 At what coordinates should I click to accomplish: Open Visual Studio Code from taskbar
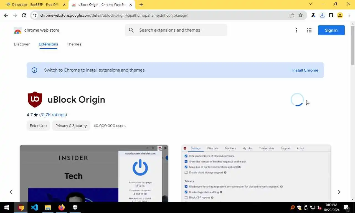click(34, 207)
